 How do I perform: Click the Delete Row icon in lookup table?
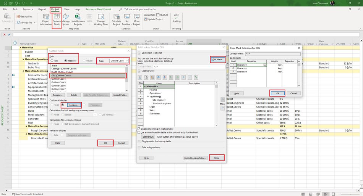point(165,77)
